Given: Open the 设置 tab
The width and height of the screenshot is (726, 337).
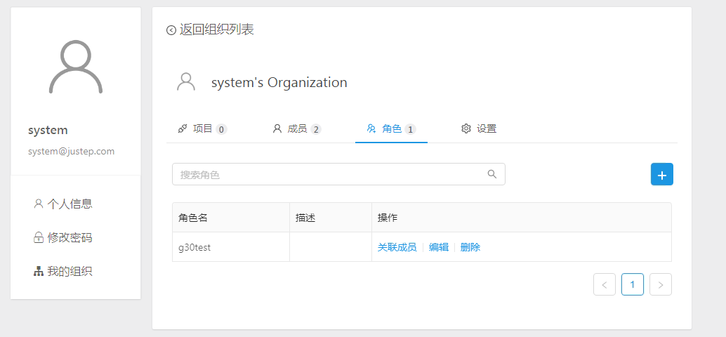Looking at the screenshot, I should pyautogui.click(x=479, y=128).
